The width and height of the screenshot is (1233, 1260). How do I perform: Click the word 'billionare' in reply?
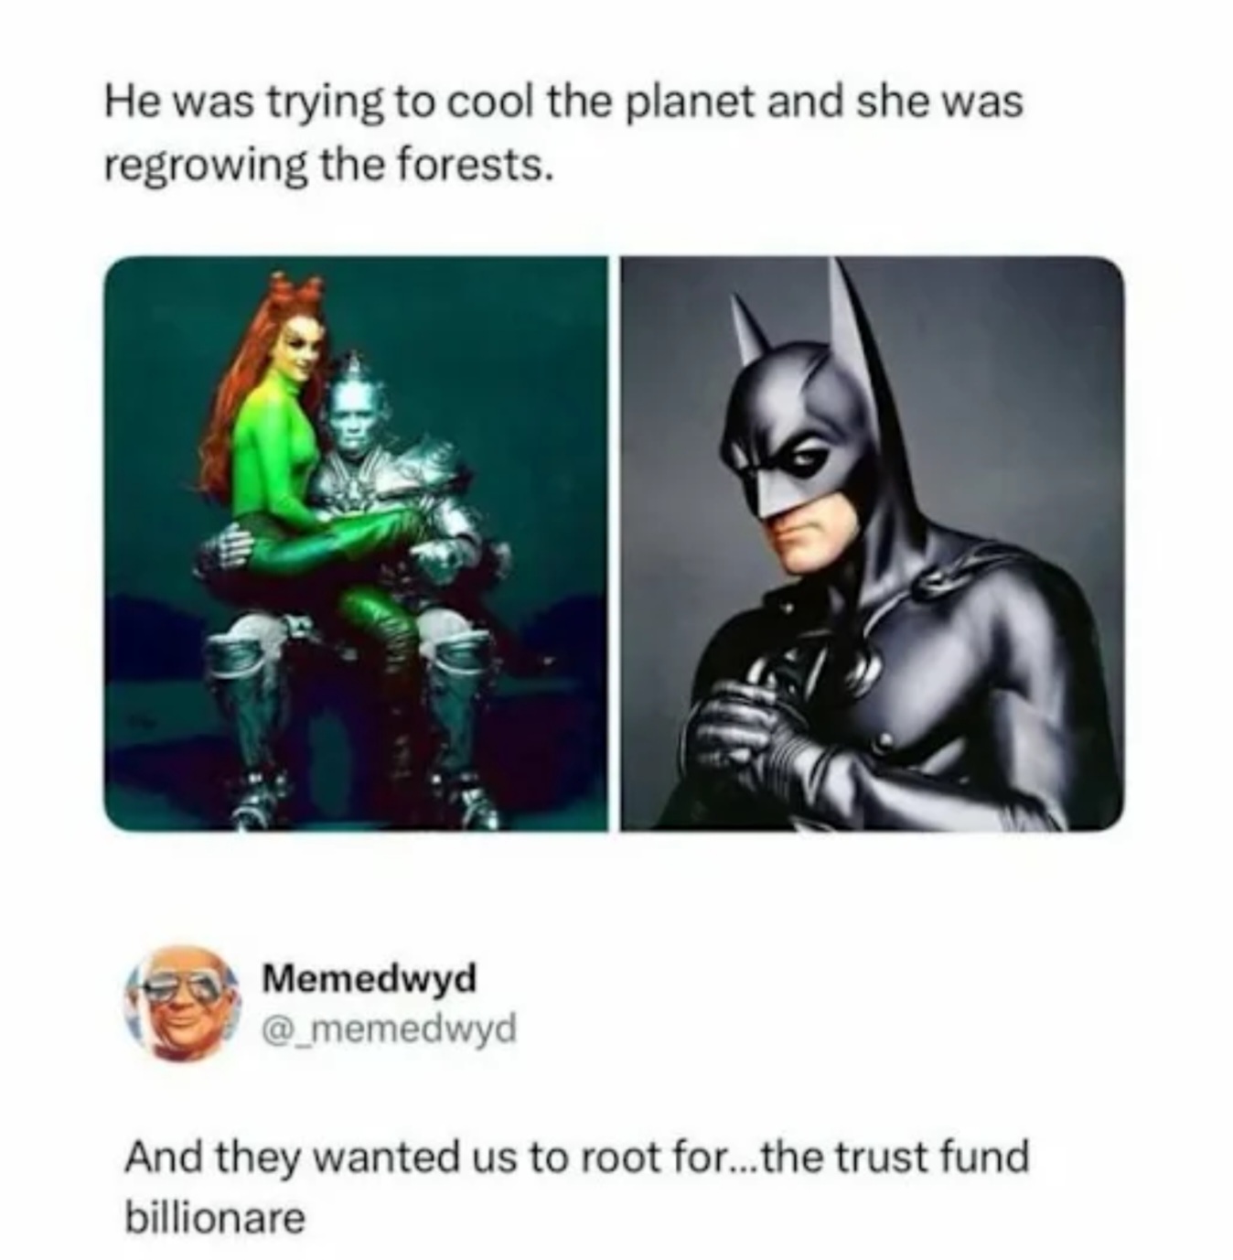pos(214,1218)
